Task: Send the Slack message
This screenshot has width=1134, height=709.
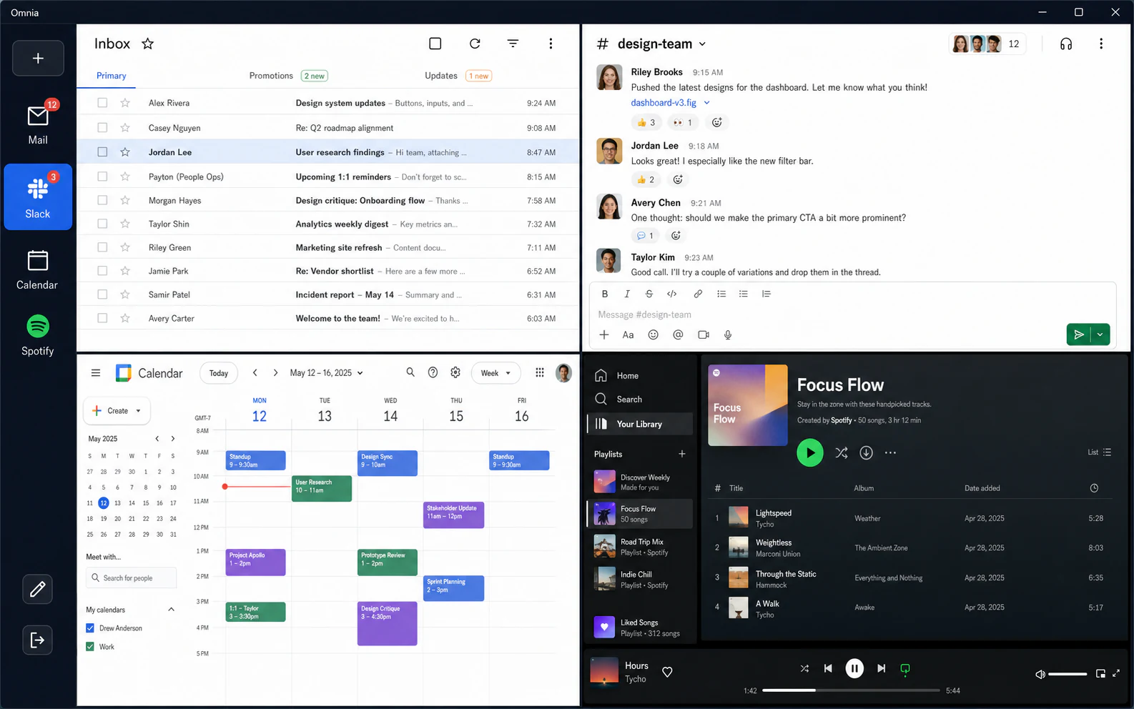Action: 1079,334
